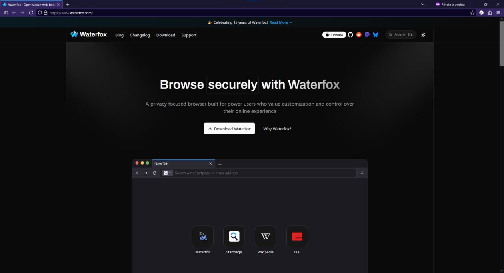
Task: Open the Extensions puzzle-piece icon
Action: (x=490, y=13)
